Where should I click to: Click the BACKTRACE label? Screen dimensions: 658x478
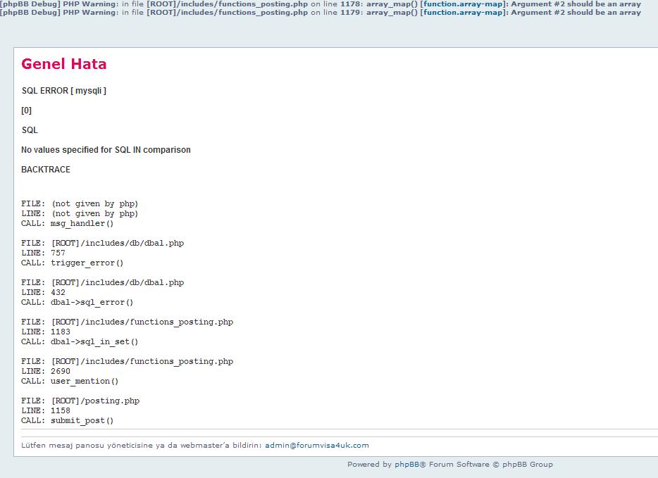(46, 170)
